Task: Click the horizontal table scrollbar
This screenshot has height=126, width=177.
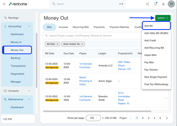Action: [x=97, y=111]
